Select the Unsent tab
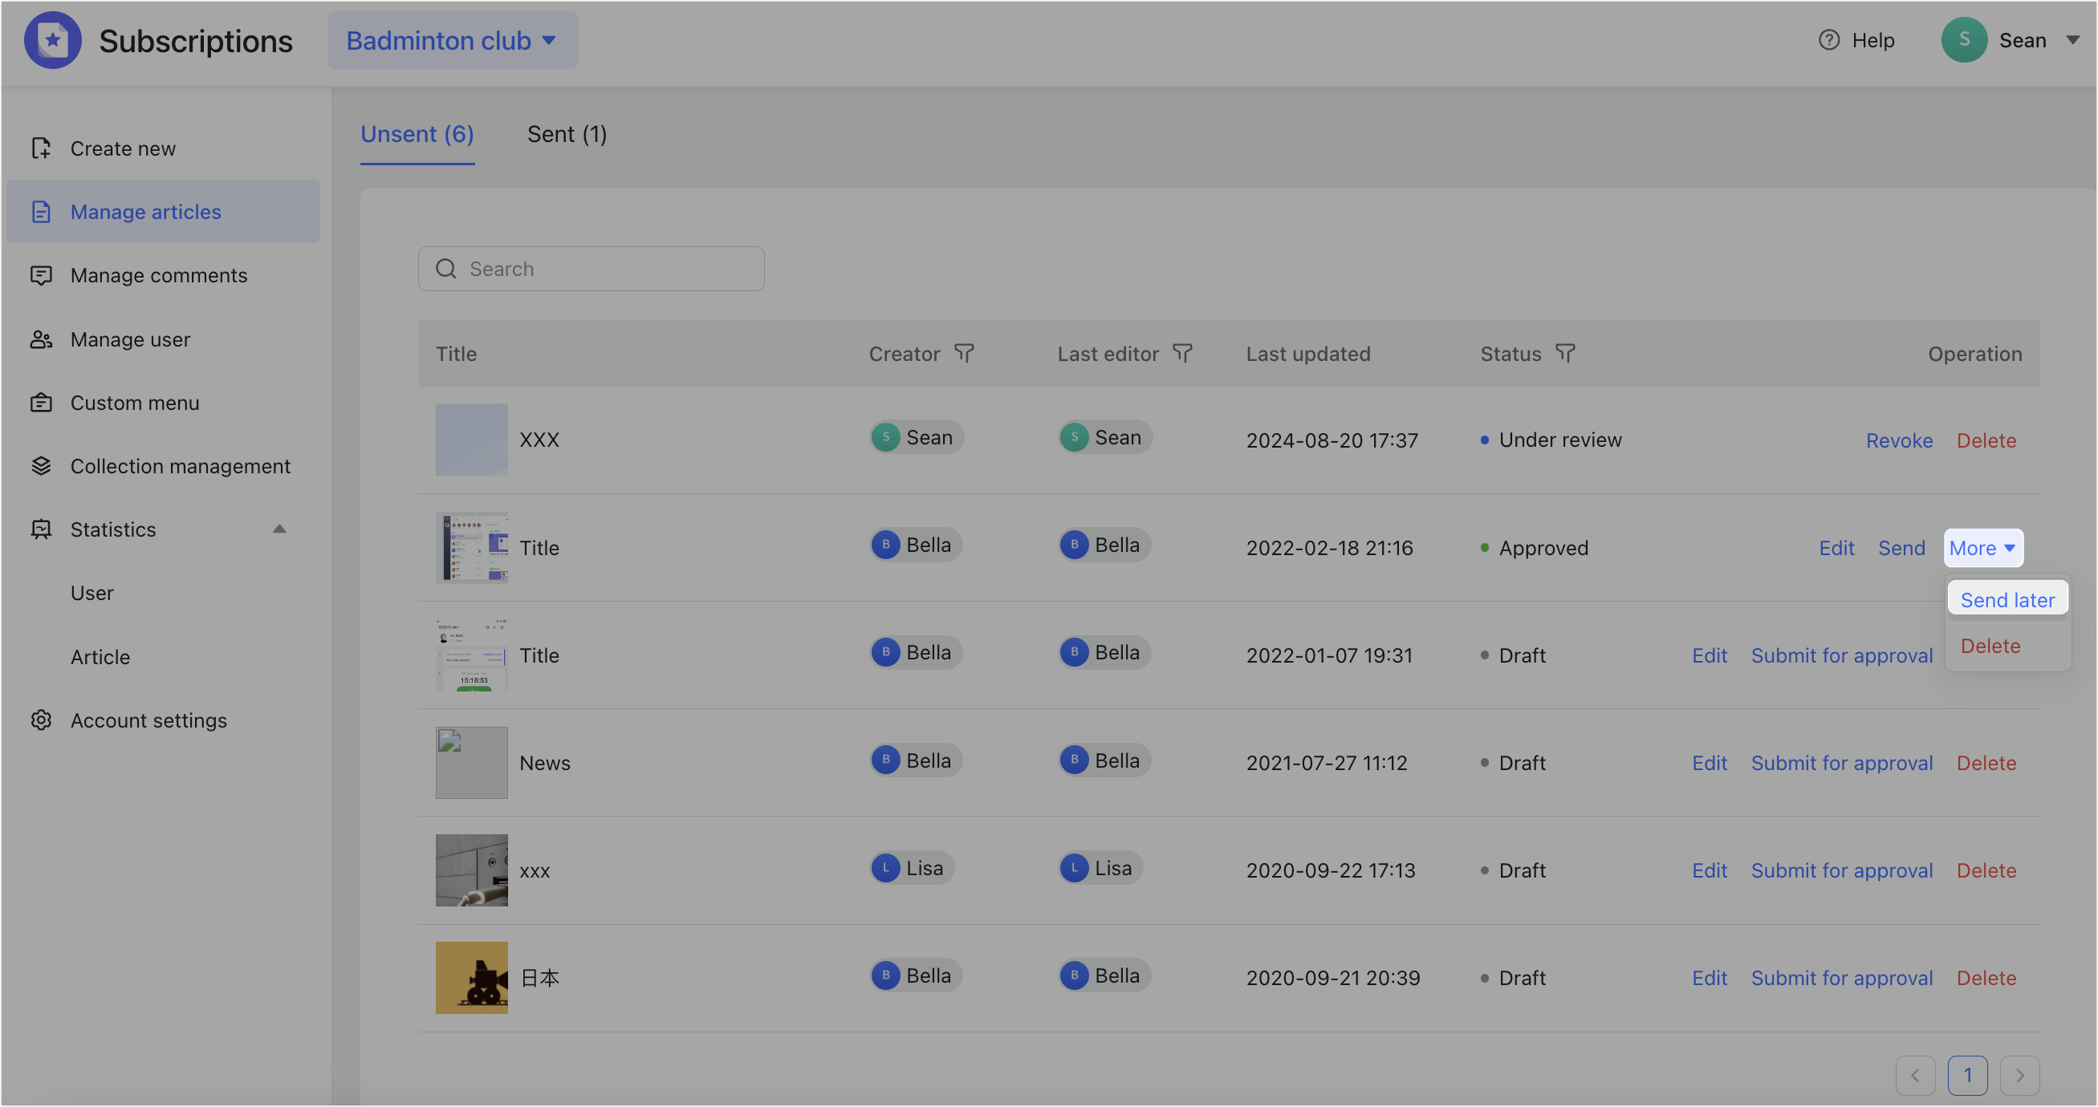The width and height of the screenshot is (2098, 1107). [x=417, y=133]
